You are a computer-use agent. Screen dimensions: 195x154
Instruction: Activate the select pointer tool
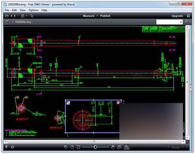tap(32, 16)
